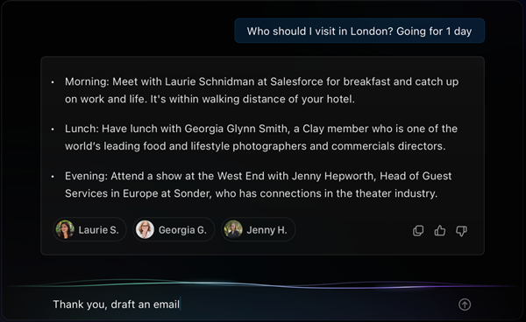526x322 pixels.
Task: Open the Jenny H. contact chip label
Action: pos(267,230)
